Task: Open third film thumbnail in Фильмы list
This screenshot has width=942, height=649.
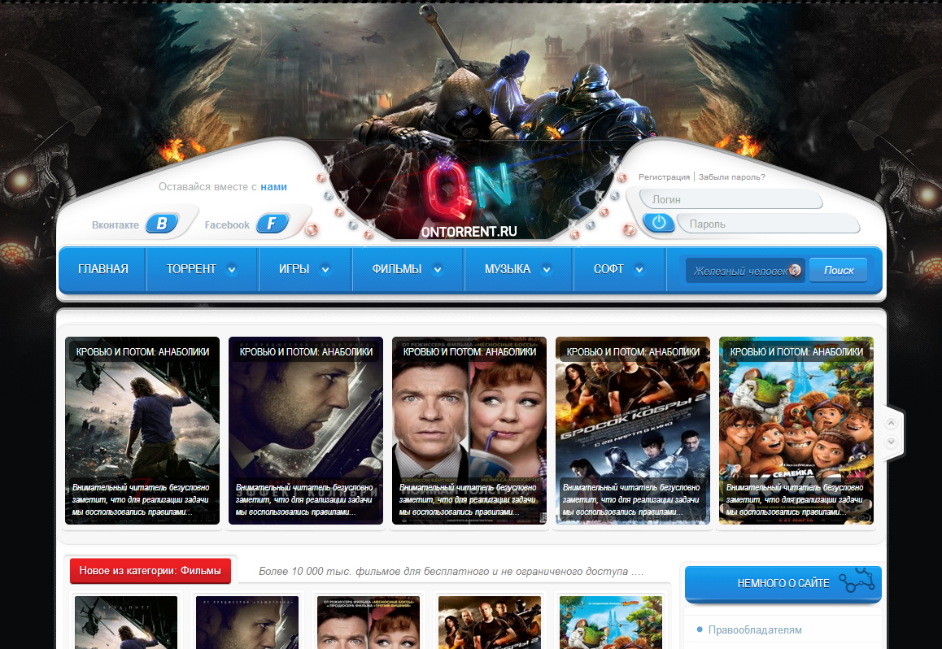Action: pos(369,622)
